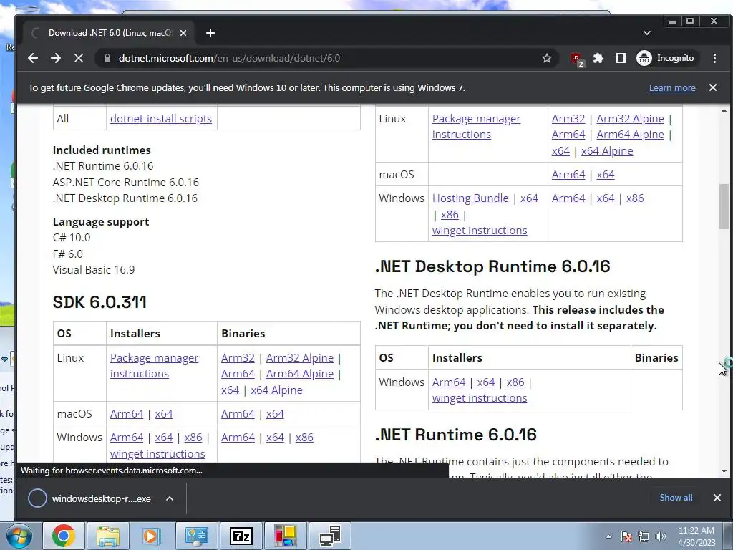Open Desktop Runtime winget instructions link
The image size is (733, 550).
pos(479,398)
